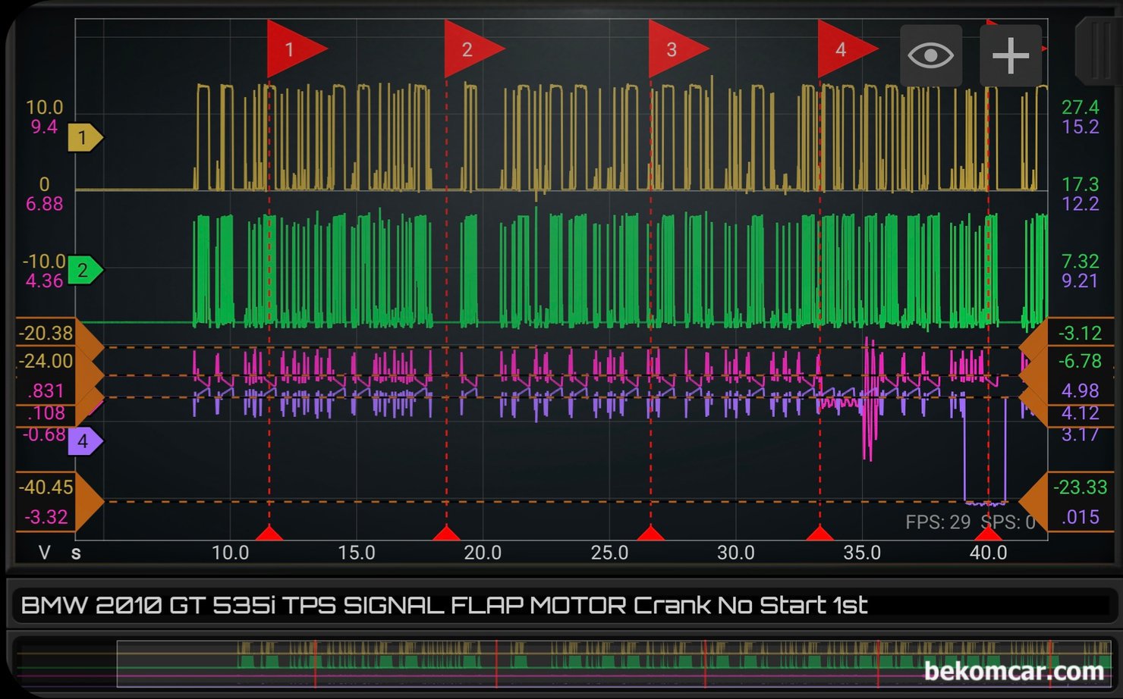
Task: Click the green 7.32 scale value
Action: pyautogui.click(x=1081, y=262)
